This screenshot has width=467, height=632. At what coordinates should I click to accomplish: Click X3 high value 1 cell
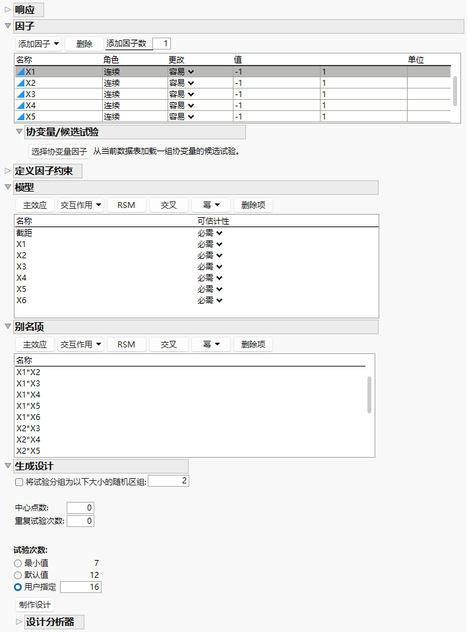[x=364, y=94]
